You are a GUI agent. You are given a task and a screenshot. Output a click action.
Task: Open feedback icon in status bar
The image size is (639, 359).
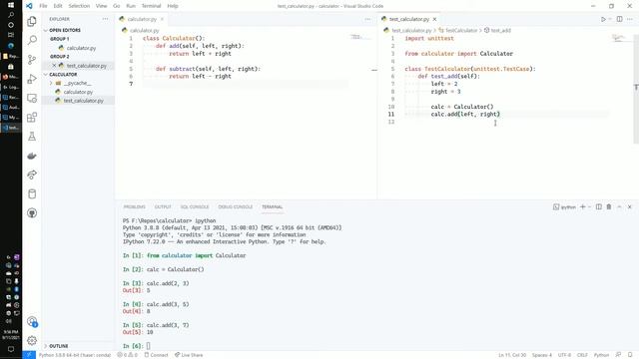click(619, 355)
